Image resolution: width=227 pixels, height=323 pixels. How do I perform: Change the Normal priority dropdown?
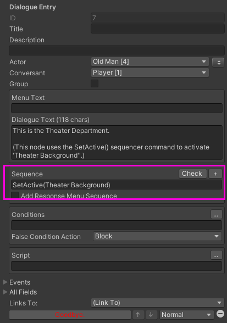point(187,315)
